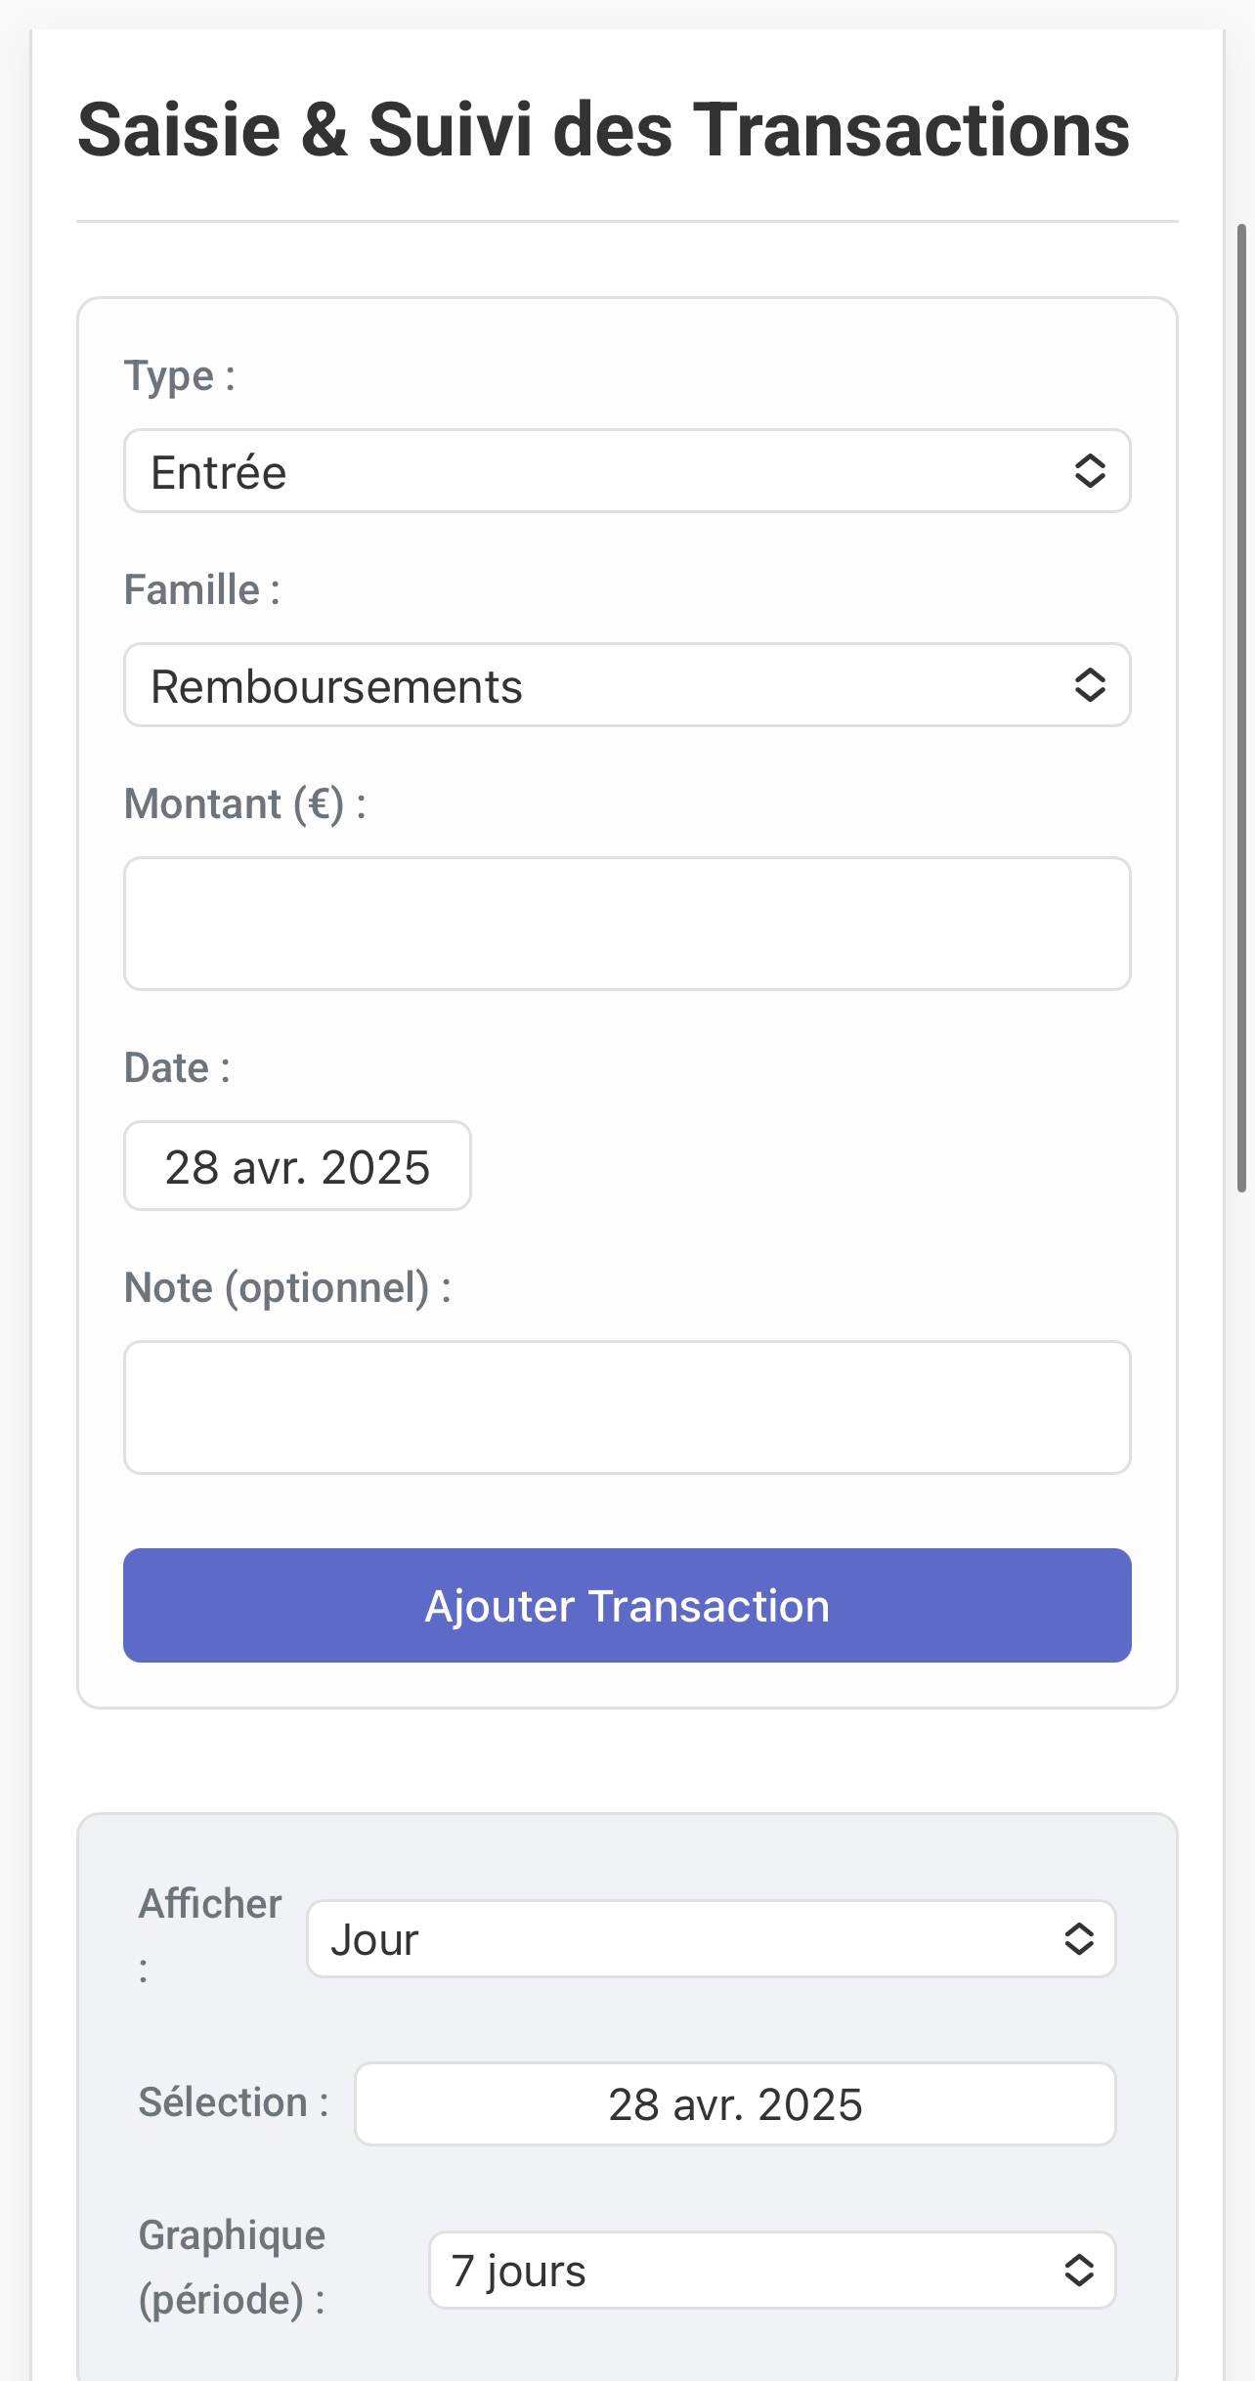Click the chevron icon in the Type select
The width and height of the screenshot is (1255, 2381).
coord(1090,470)
